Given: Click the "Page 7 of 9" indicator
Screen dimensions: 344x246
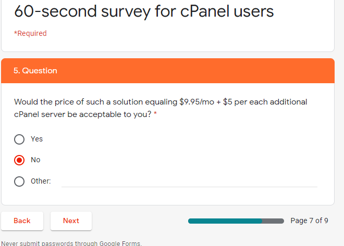Looking at the screenshot, I should (x=309, y=221).
